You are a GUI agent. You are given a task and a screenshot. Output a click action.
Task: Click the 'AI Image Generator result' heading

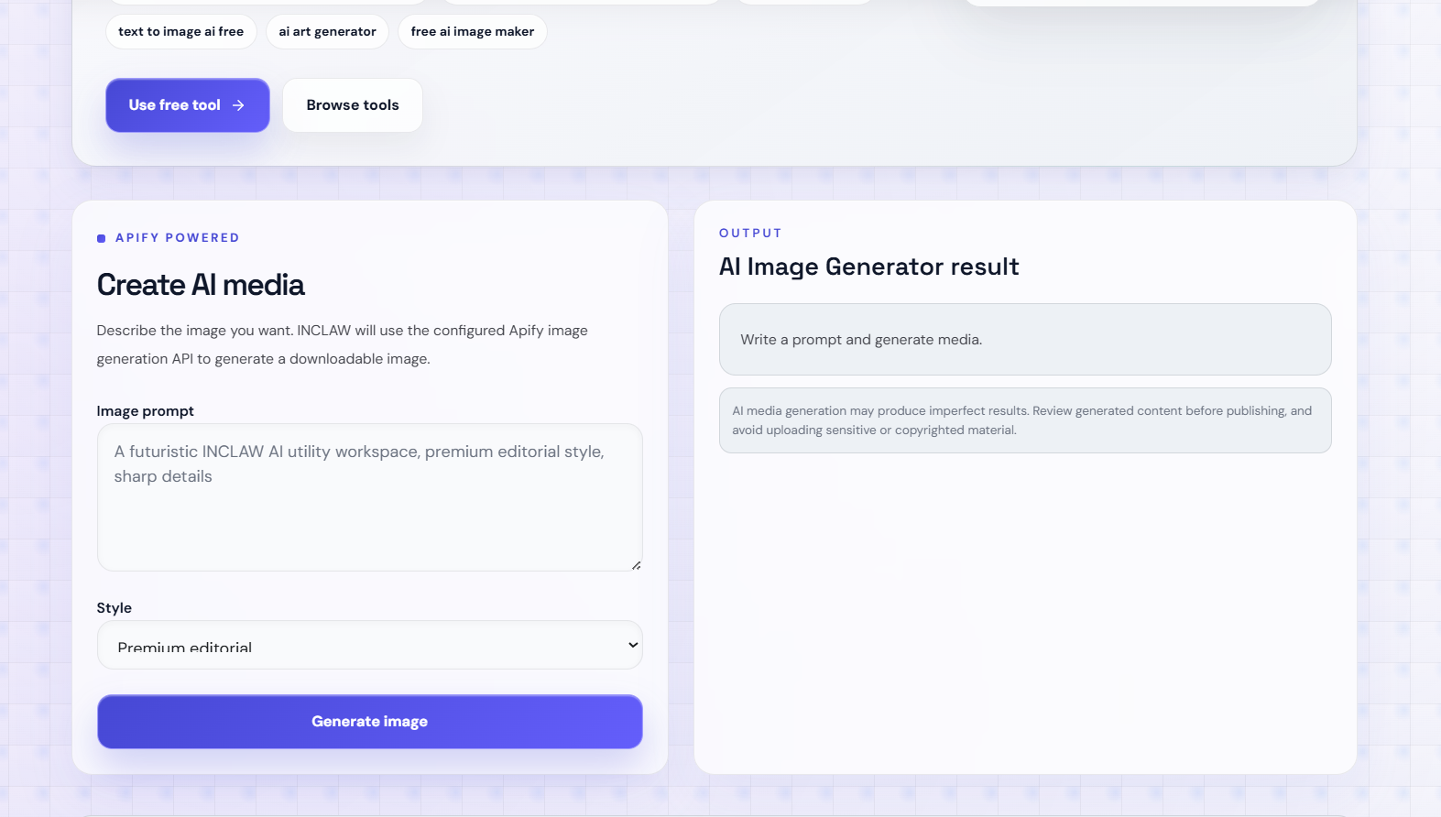coord(868,267)
